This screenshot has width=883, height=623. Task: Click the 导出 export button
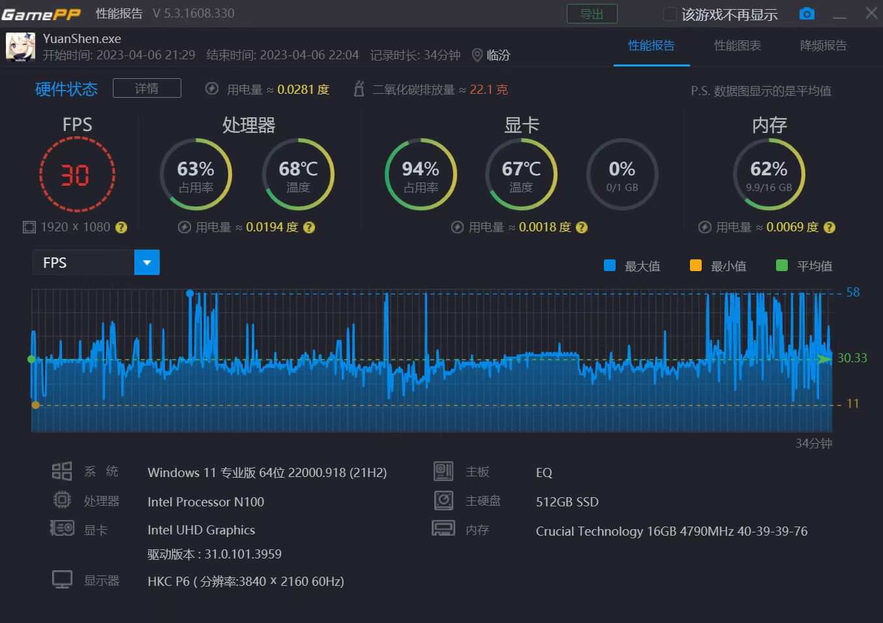[x=591, y=14]
